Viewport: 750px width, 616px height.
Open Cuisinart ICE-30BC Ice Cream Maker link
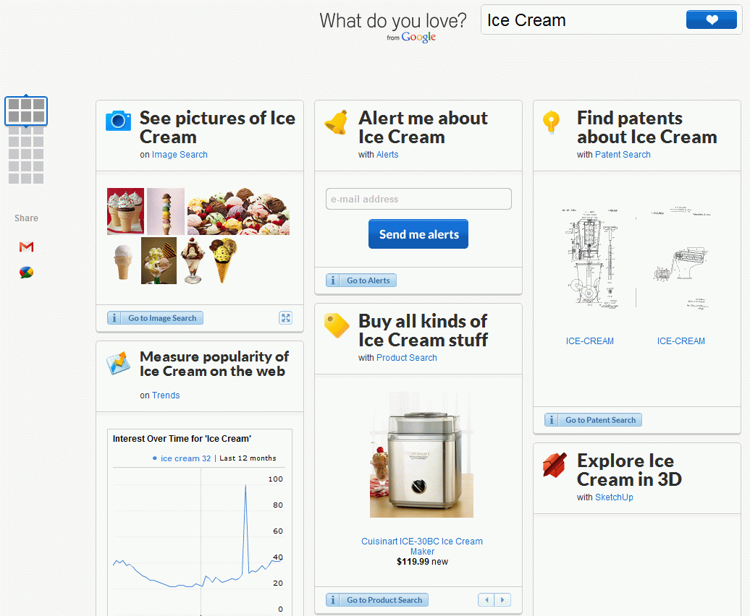(x=422, y=547)
